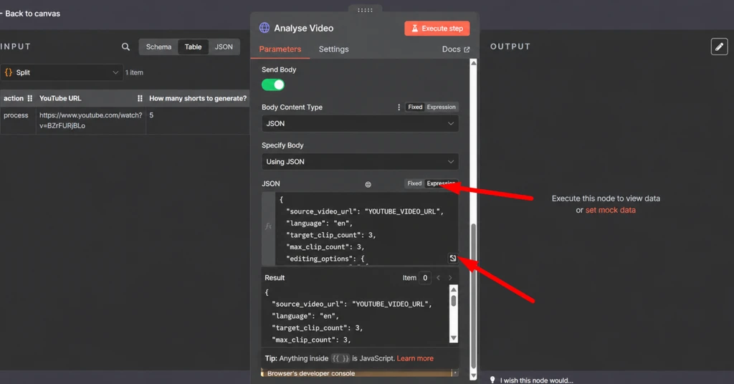Switch input view to Table
This screenshot has width=734, height=384.
tap(193, 47)
